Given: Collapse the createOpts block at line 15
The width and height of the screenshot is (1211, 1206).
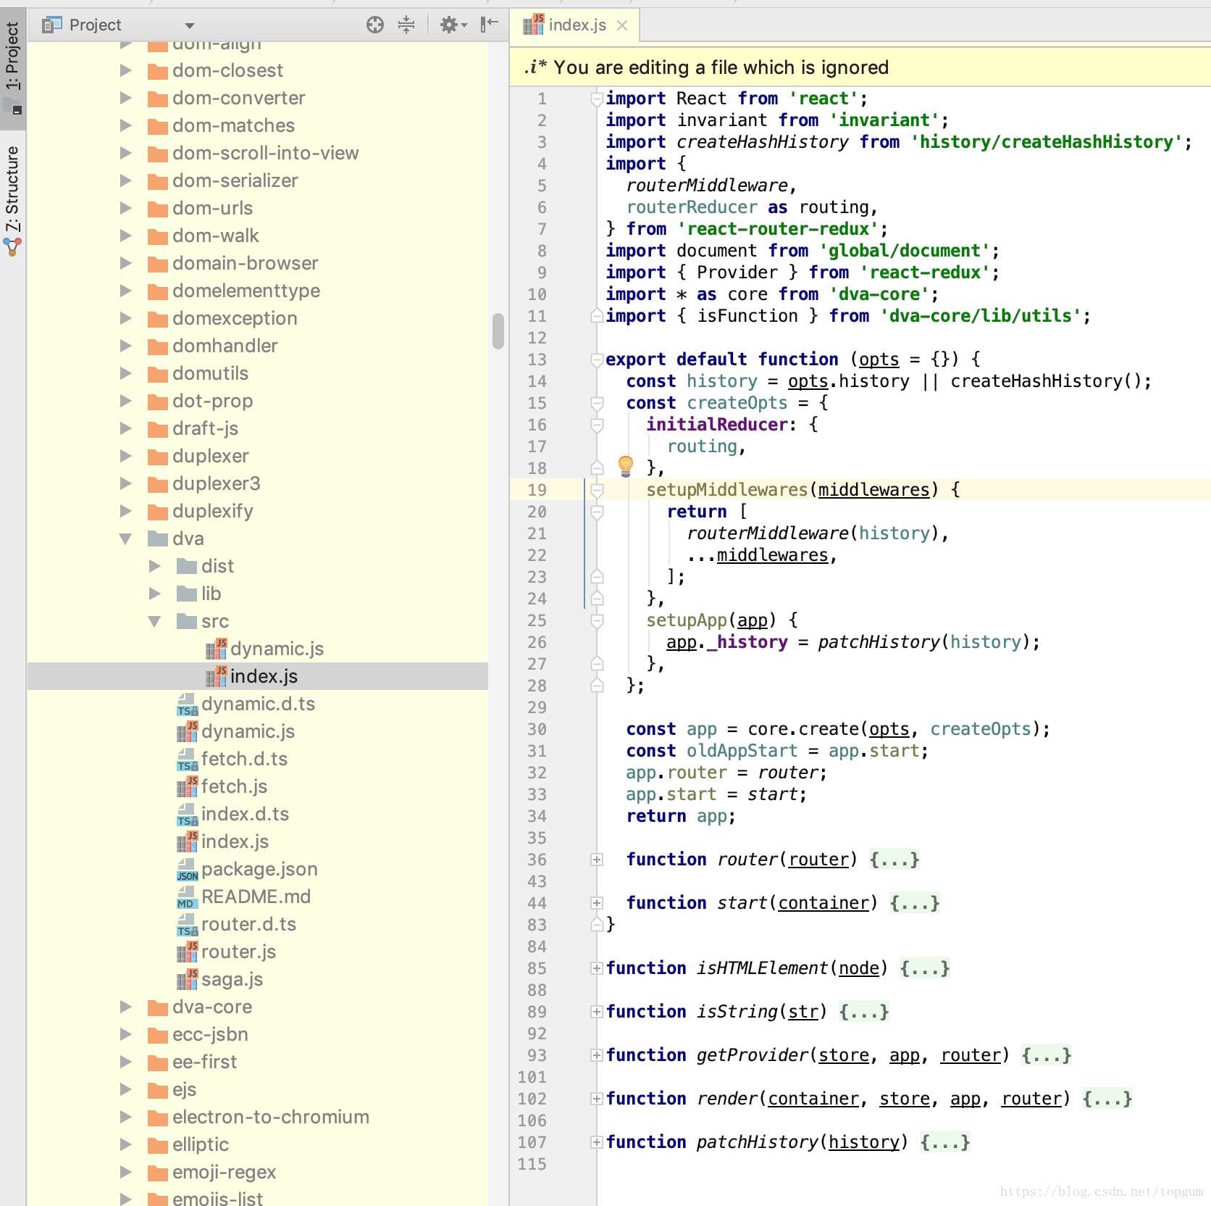Looking at the screenshot, I should pos(597,403).
